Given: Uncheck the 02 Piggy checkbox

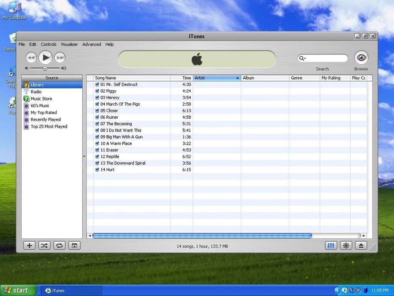Looking at the screenshot, I should pyautogui.click(x=97, y=91).
